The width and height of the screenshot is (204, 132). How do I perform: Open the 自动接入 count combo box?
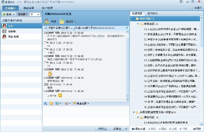35,14
